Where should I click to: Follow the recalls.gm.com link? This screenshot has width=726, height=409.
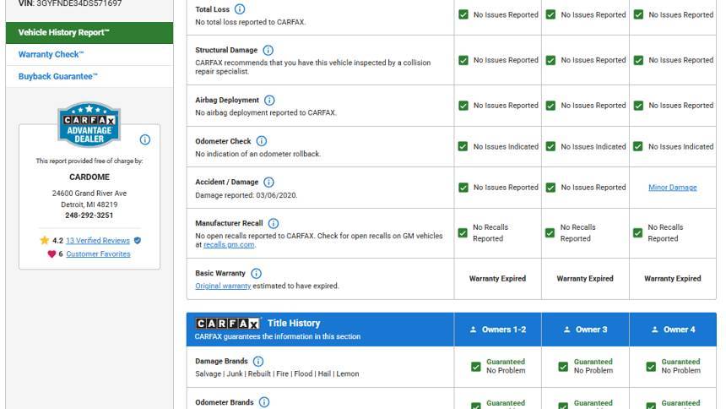point(229,244)
